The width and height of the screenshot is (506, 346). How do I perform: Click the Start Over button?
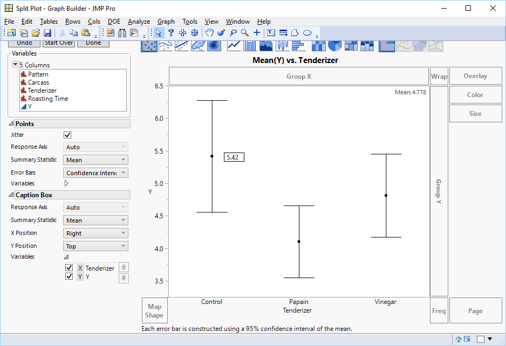59,44
